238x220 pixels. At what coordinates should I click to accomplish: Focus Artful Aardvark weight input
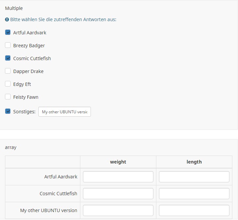tap(118, 177)
